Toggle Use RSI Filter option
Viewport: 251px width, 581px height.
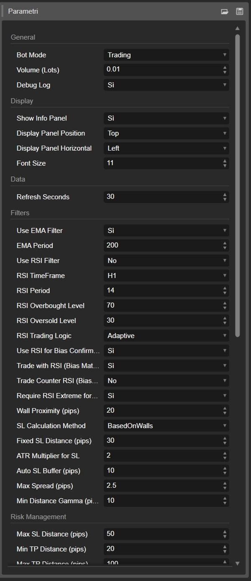pos(166,261)
